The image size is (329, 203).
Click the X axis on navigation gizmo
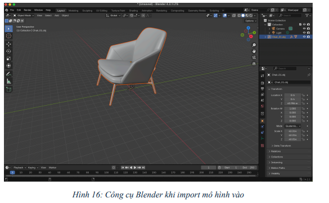pyautogui.click(x=251, y=37)
